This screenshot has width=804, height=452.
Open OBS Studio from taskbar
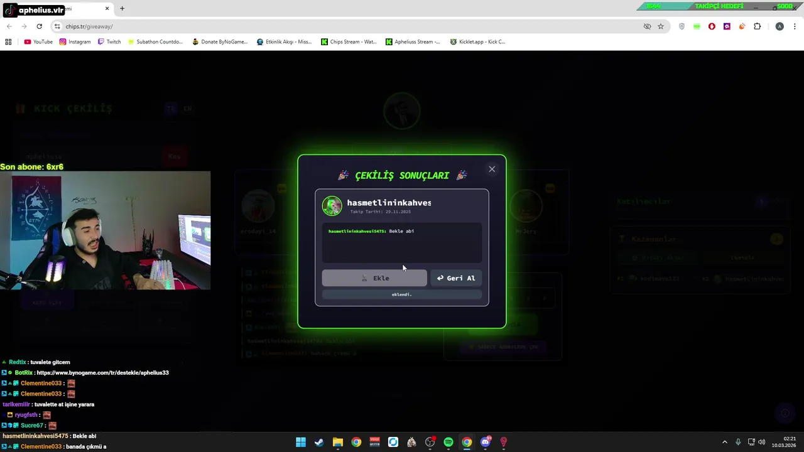click(x=430, y=442)
